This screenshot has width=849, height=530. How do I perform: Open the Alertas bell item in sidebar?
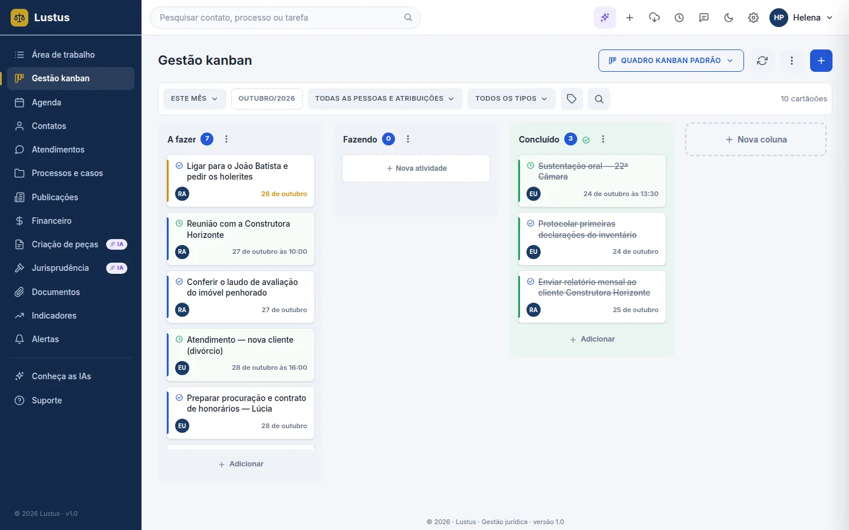pos(71,339)
